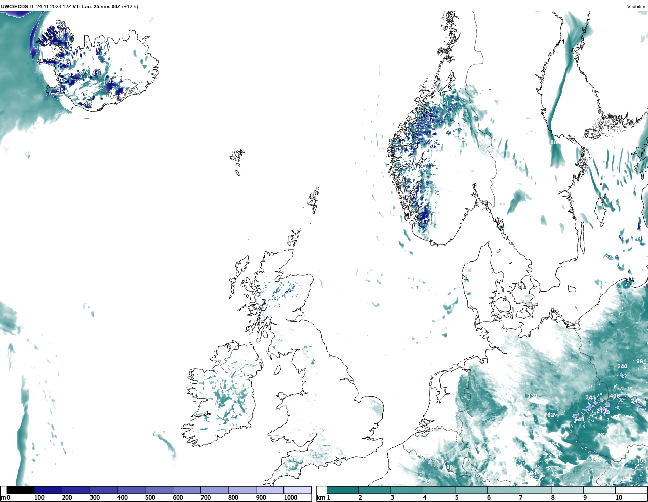This screenshot has height=502, width=648.
Task: Click the '100' tick label on meter scale
Action: [x=39, y=498]
